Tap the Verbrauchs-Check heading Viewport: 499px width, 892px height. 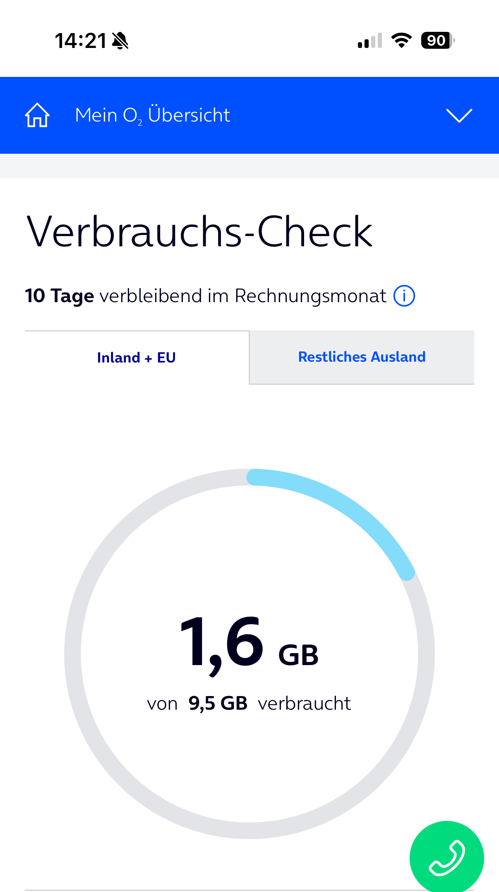coord(199,231)
